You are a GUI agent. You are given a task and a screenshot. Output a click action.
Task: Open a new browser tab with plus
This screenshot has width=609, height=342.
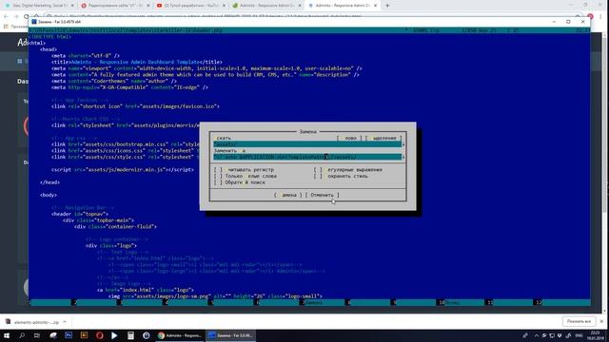pos(387,6)
